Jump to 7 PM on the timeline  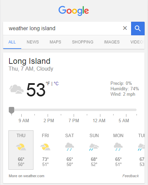(74, 121)
